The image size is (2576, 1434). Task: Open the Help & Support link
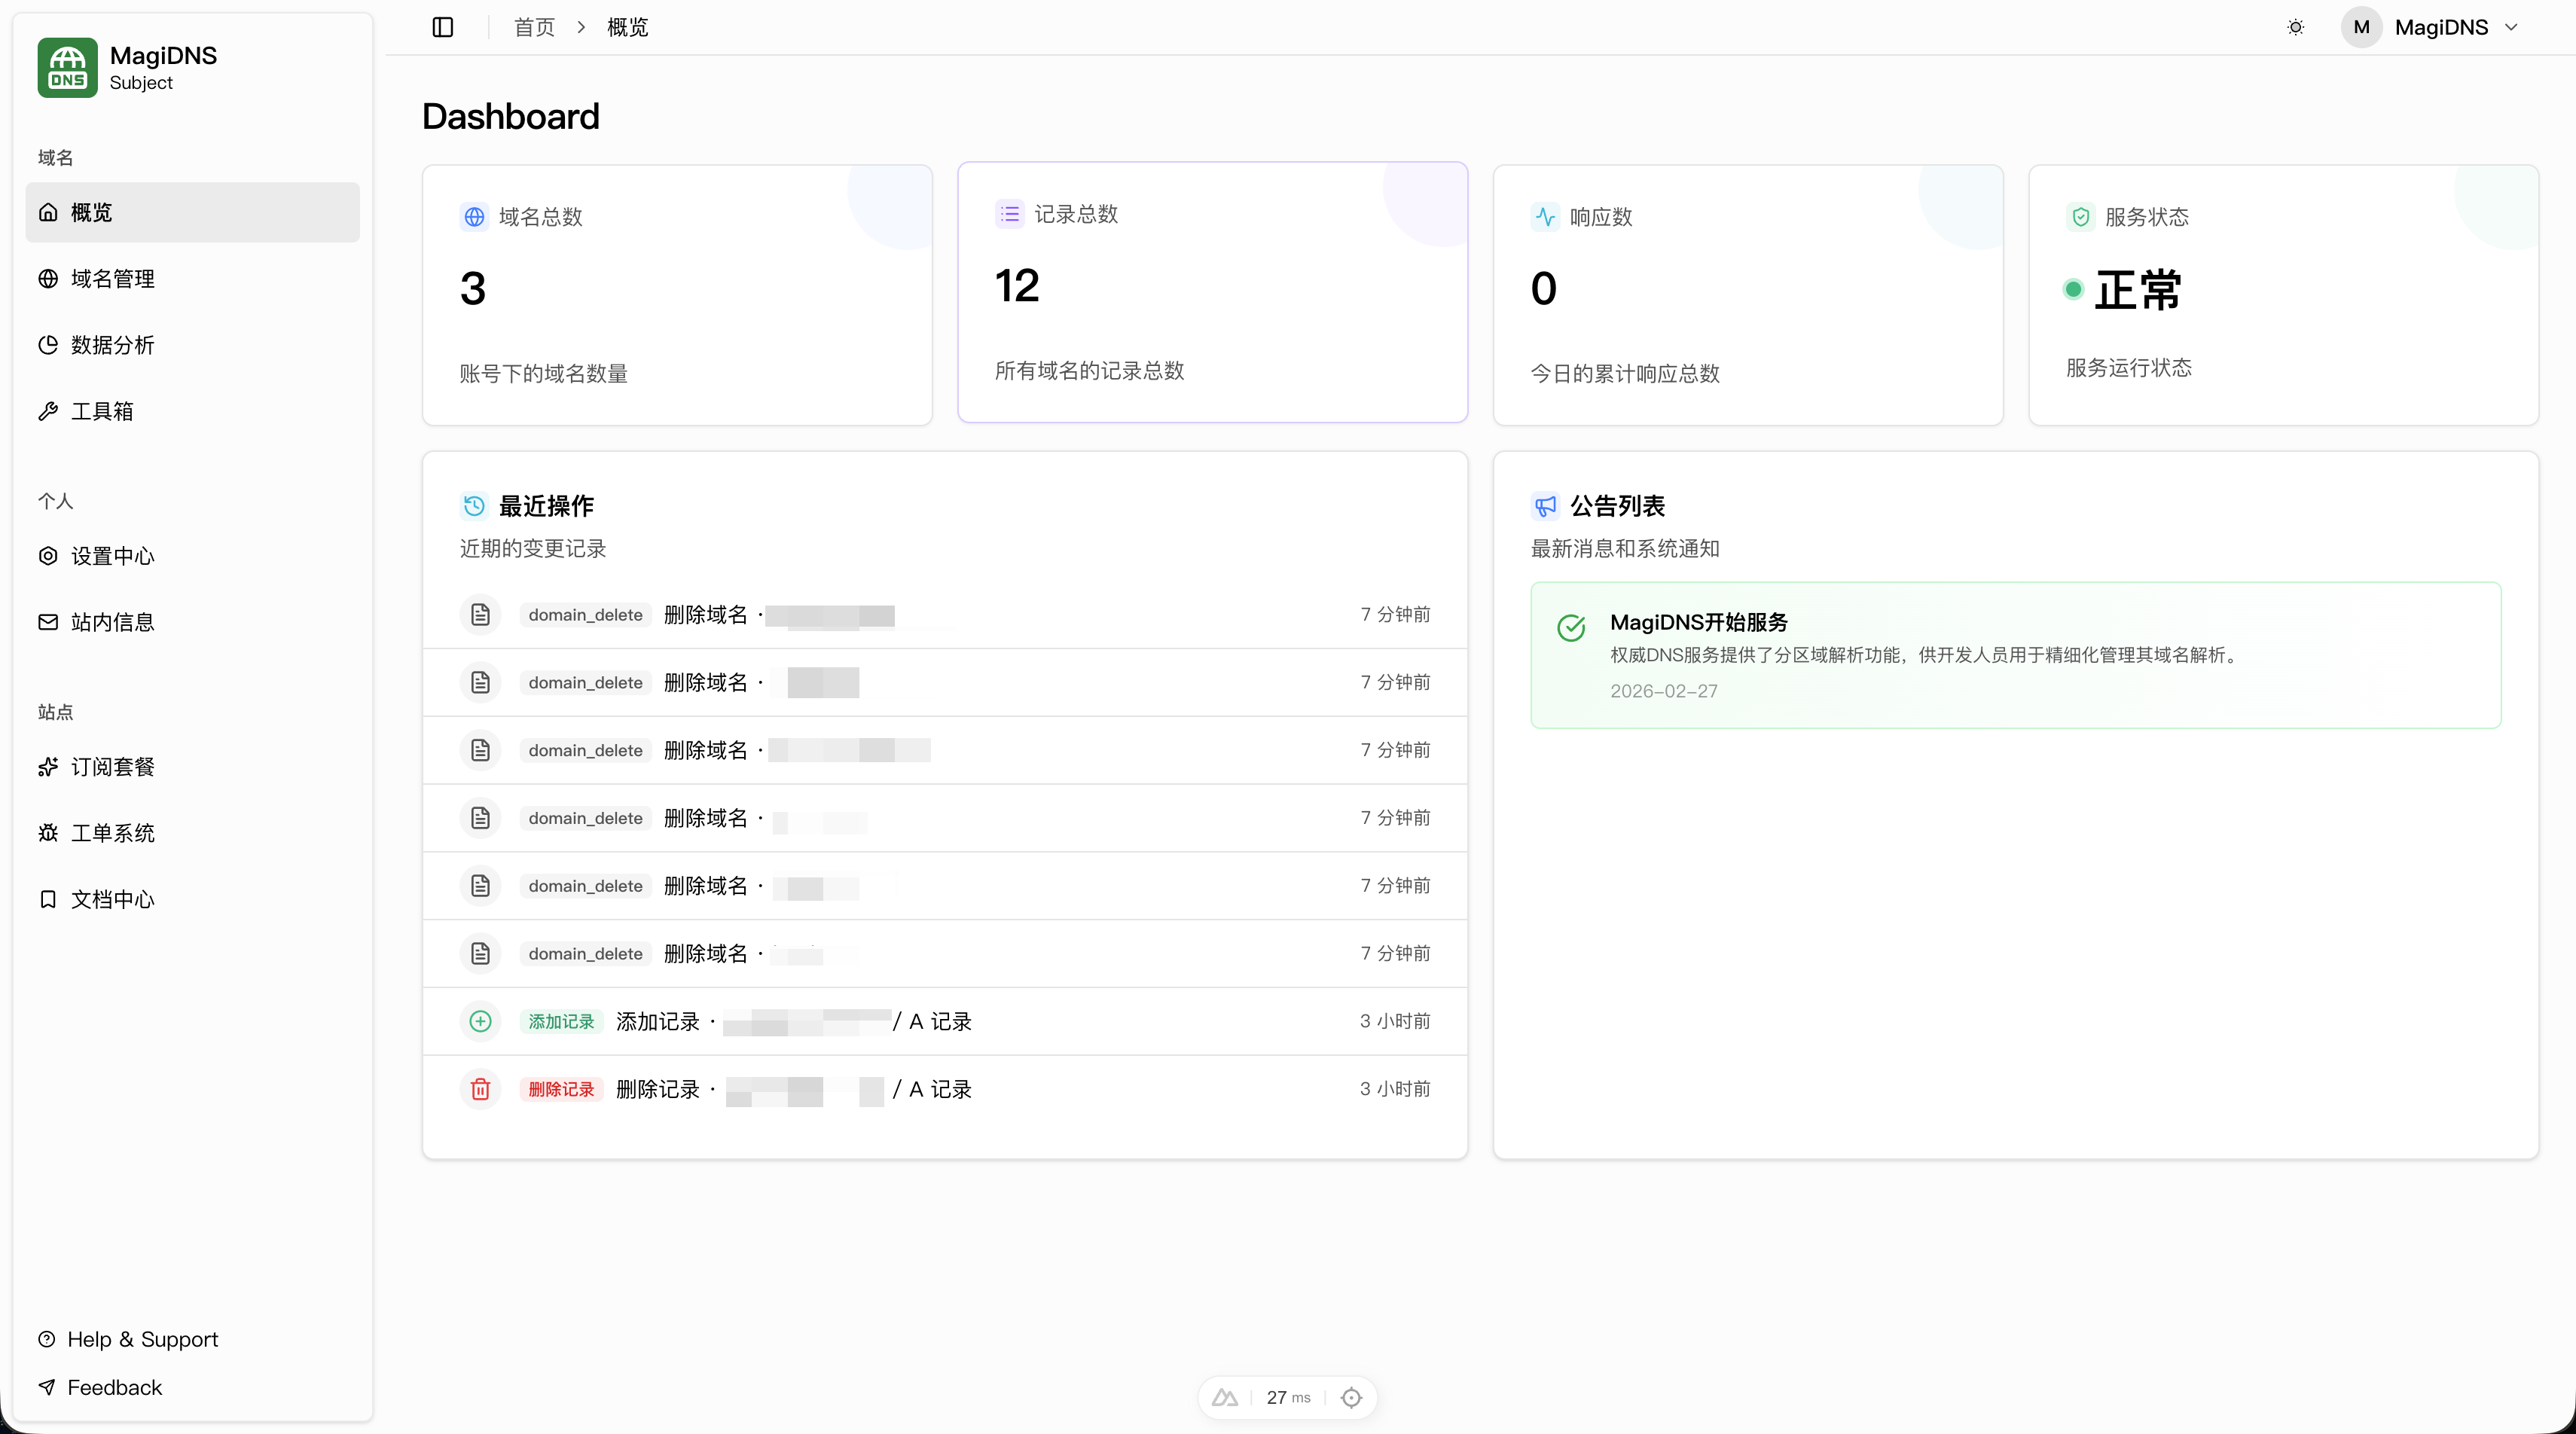(x=142, y=1339)
